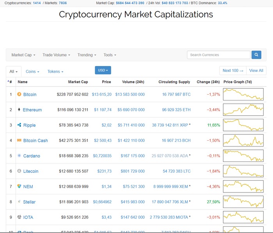
Task: Click NEM's 7d price graph
Action: click(x=243, y=186)
